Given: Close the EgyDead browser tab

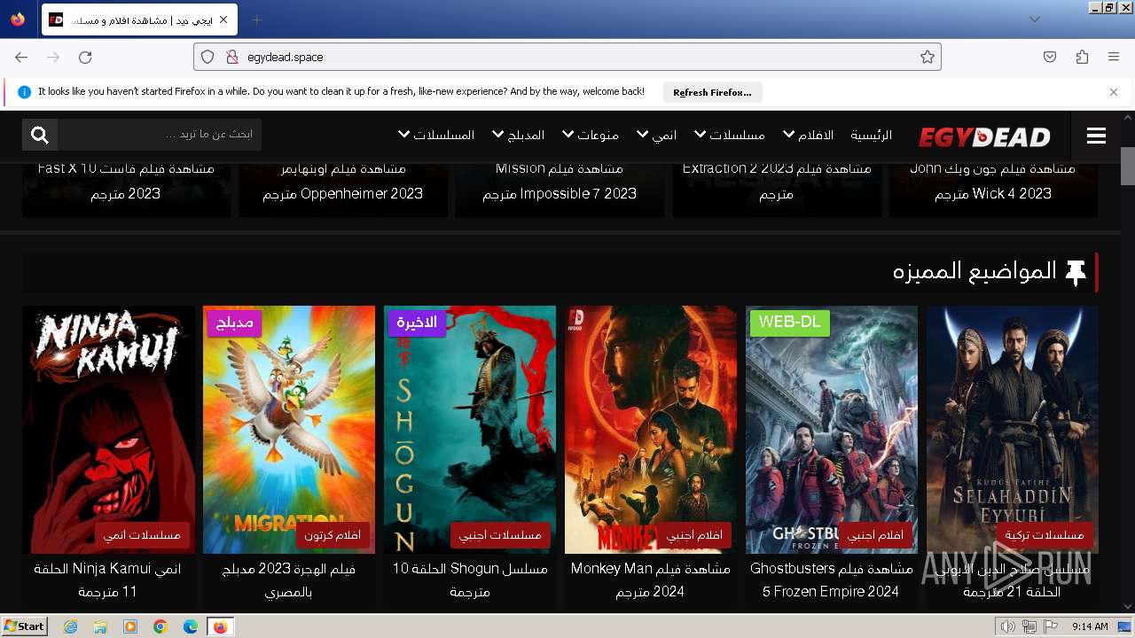Looking at the screenshot, I should coord(223,19).
